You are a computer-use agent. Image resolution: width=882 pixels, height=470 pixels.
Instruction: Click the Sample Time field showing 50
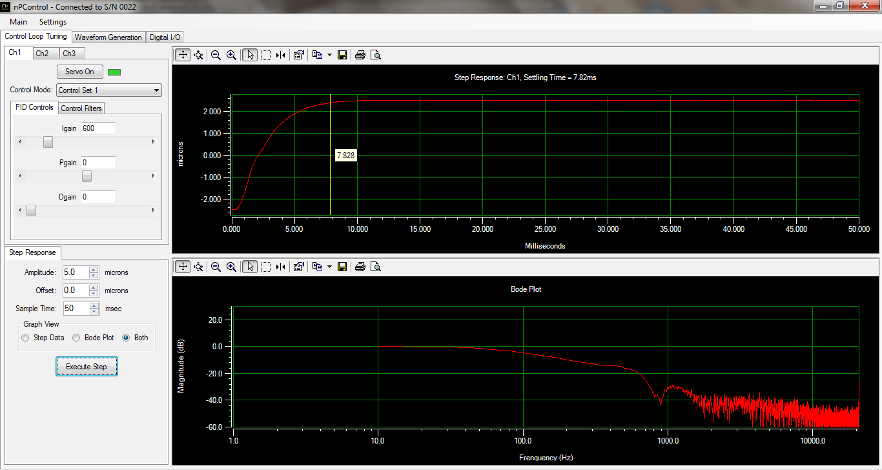tap(76, 309)
